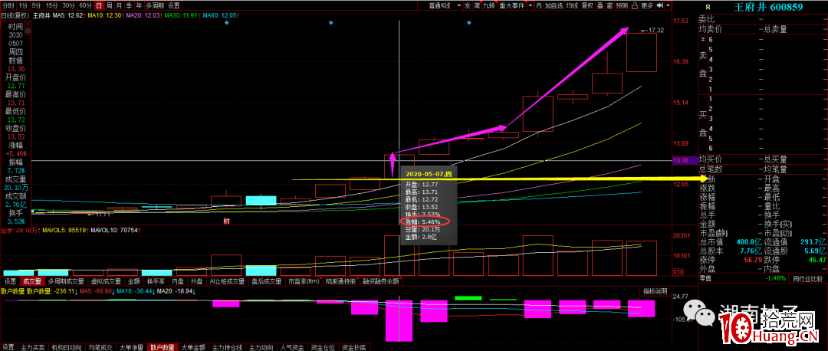
Task: Click the red 财 marker on the chart
Action: (x=226, y=221)
